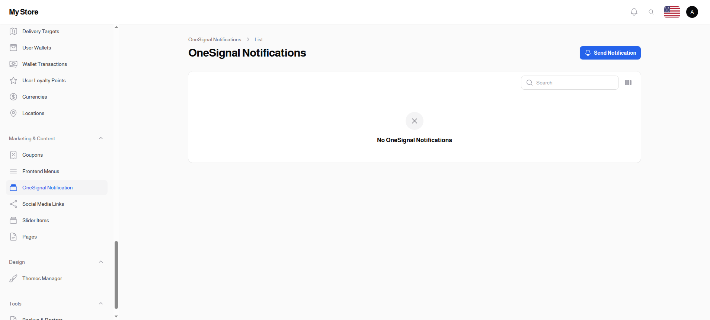Click the Social Media Links share icon
Image resolution: width=710 pixels, height=320 pixels.
[x=13, y=204]
